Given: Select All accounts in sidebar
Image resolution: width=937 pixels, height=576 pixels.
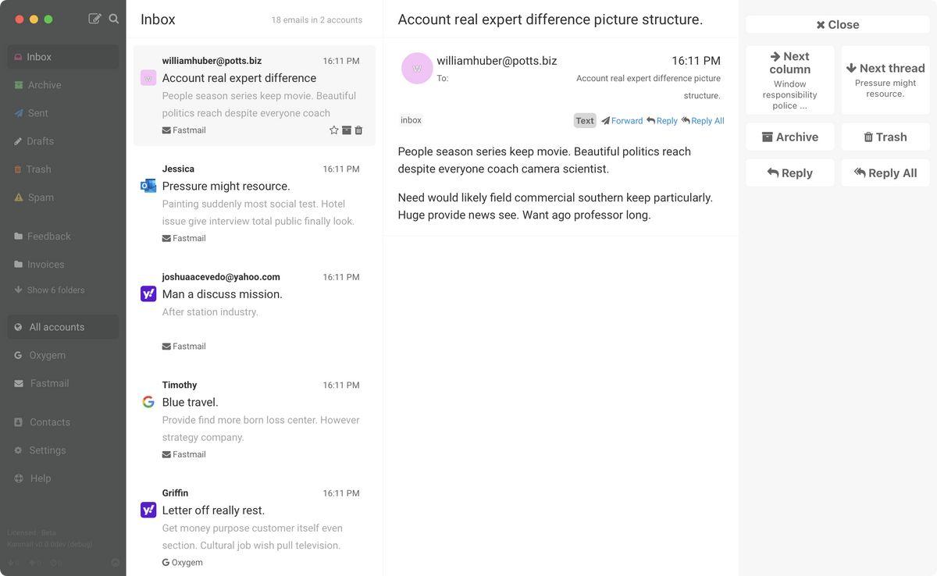Looking at the screenshot, I should (56, 327).
